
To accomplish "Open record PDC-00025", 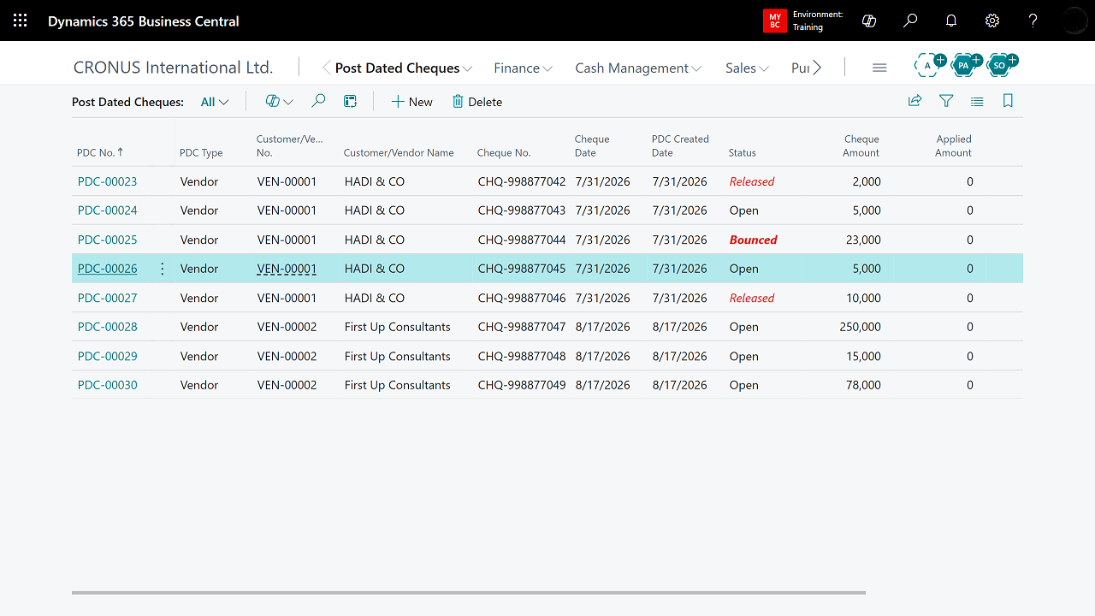I will coord(107,240).
